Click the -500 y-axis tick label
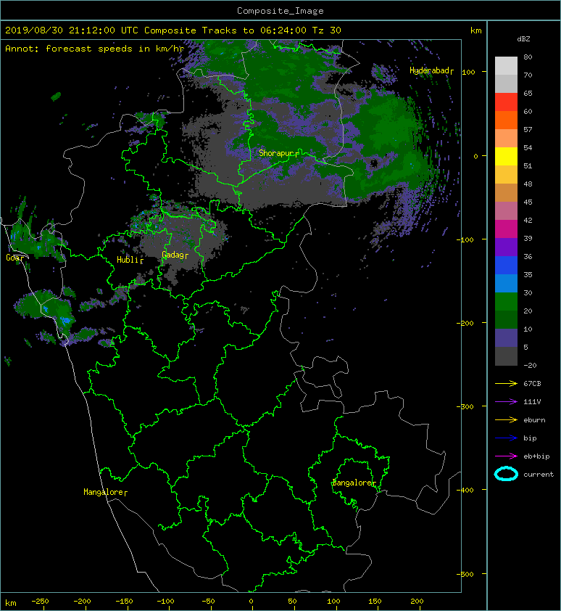561x611 pixels. tap(465, 575)
